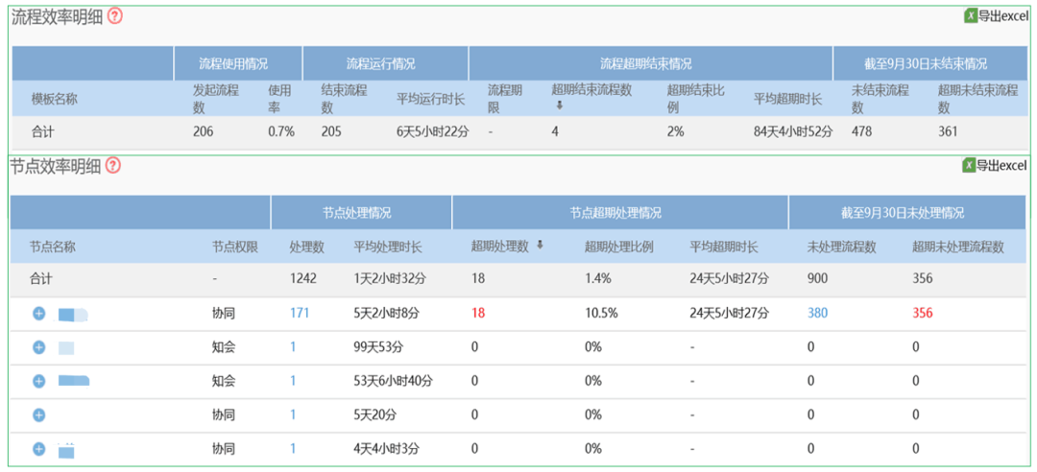Open the 380 unprocessed flows link

click(x=817, y=314)
